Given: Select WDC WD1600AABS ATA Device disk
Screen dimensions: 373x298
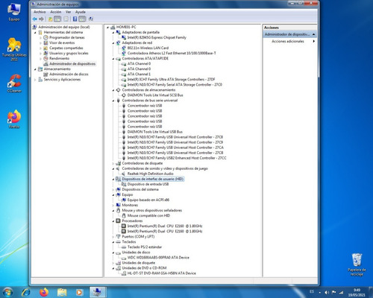Looking at the screenshot, I should [x=158, y=258].
